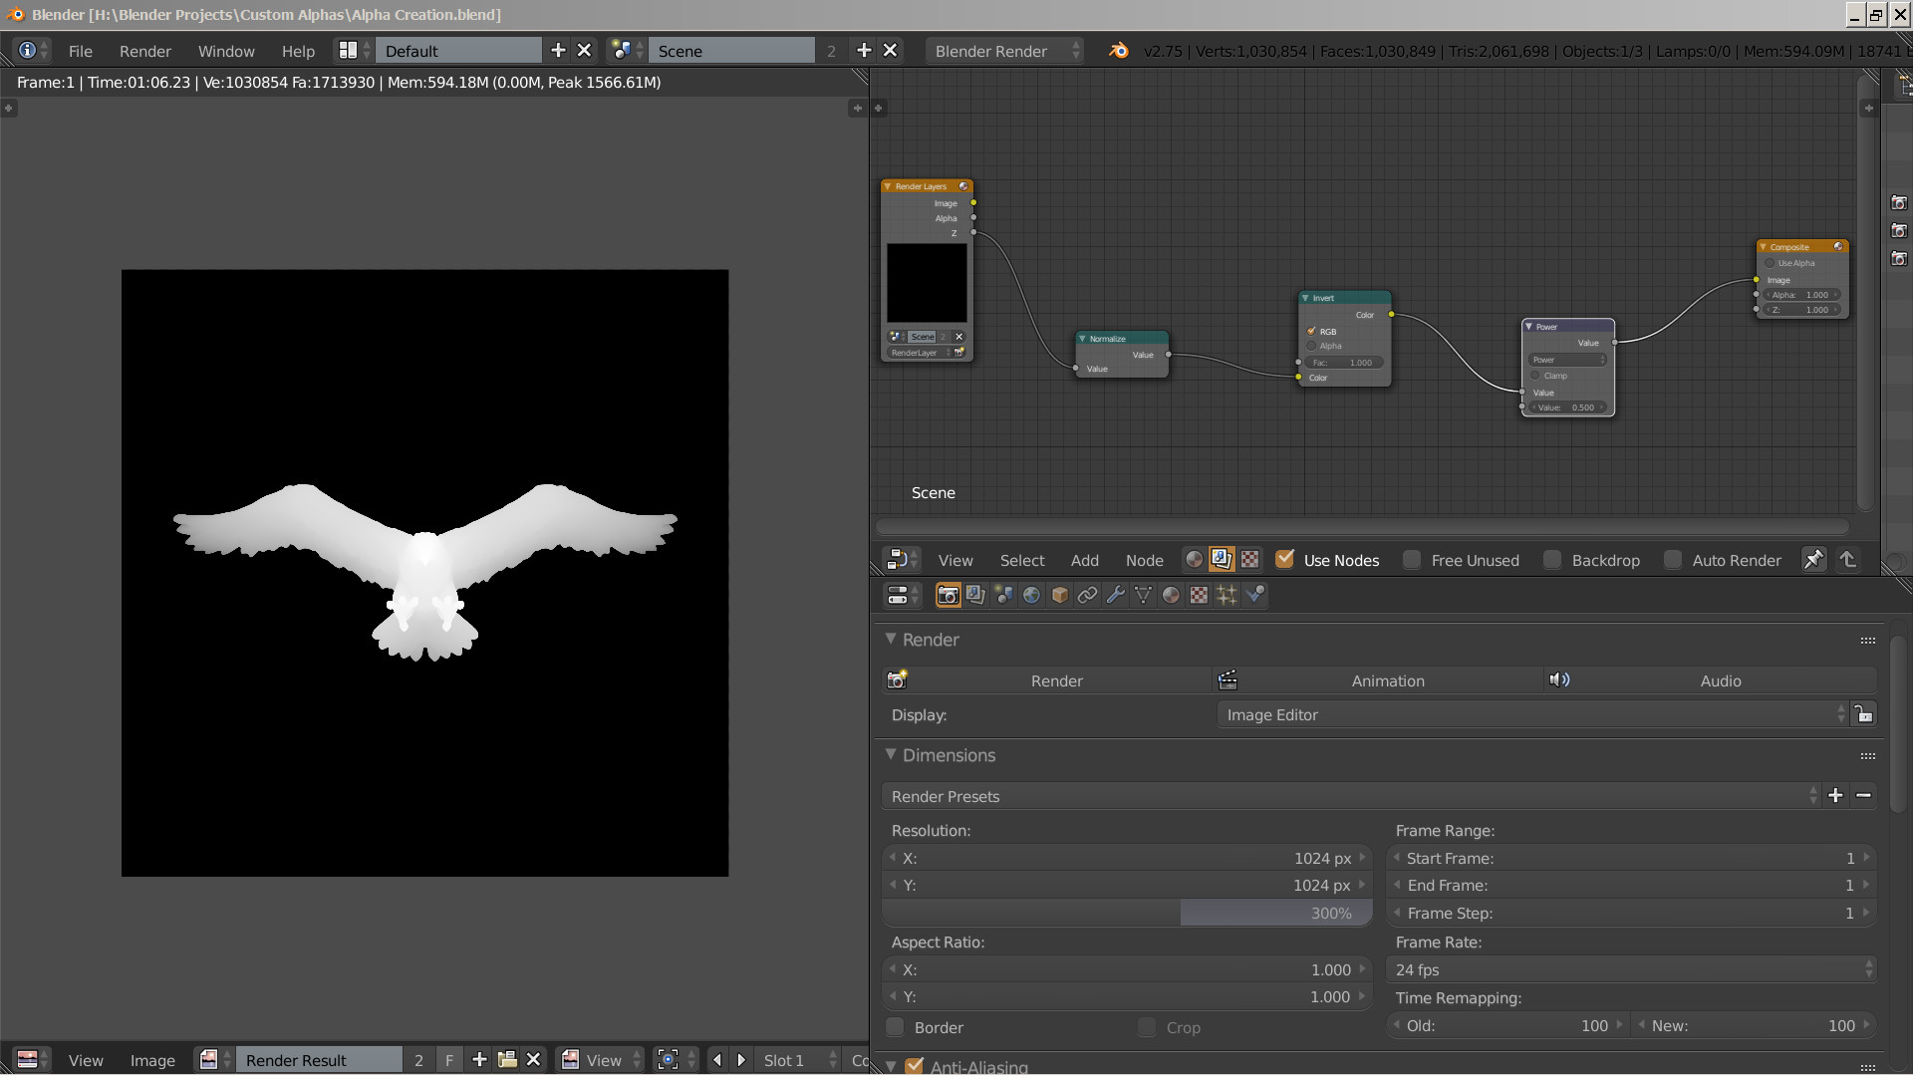The width and height of the screenshot is (1913, 1076).
Task: Click the Render button
Action: [x=1046, y=680]
